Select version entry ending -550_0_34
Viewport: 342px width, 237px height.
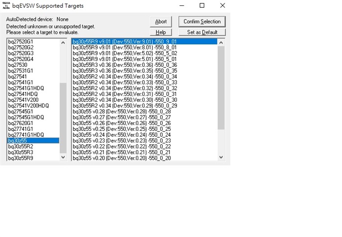[145, 77]
